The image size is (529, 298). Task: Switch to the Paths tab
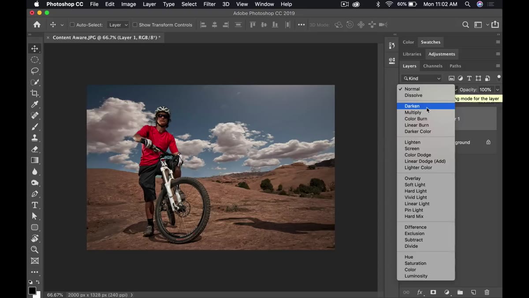point(455,66)
